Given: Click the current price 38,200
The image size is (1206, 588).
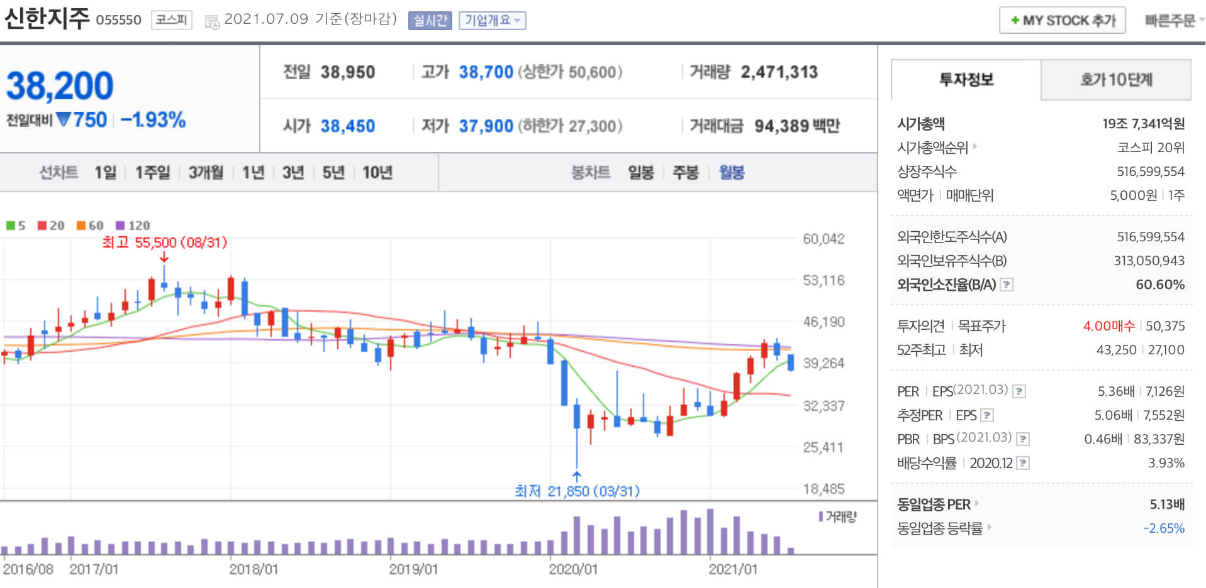Looking at the screenshot, I should 60,85.
